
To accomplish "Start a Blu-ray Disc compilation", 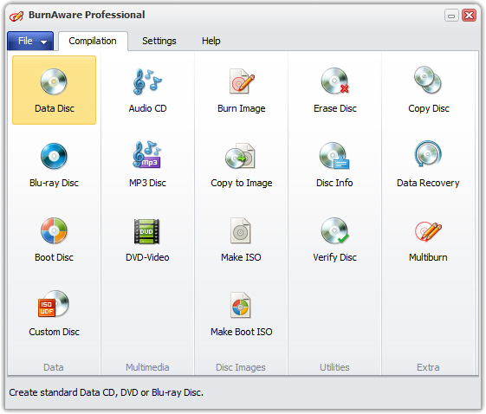I will (54, 165).
